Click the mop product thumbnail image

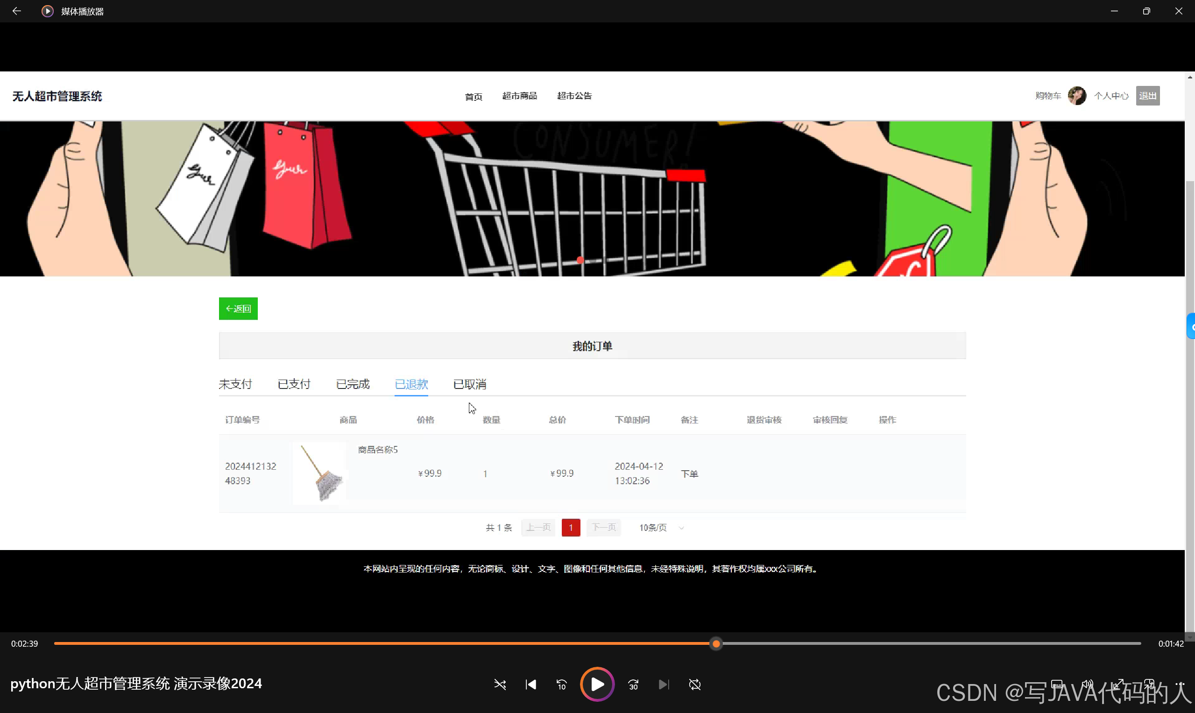319,473
